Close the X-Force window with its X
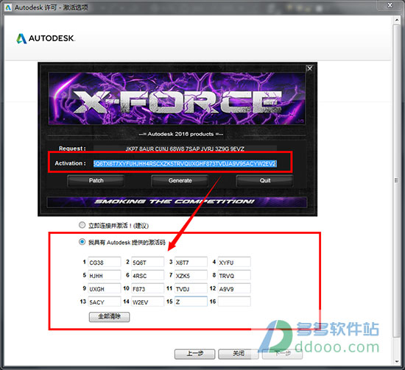Image resolution: width=405 pixels, height=370 pixels. point(310,68)
